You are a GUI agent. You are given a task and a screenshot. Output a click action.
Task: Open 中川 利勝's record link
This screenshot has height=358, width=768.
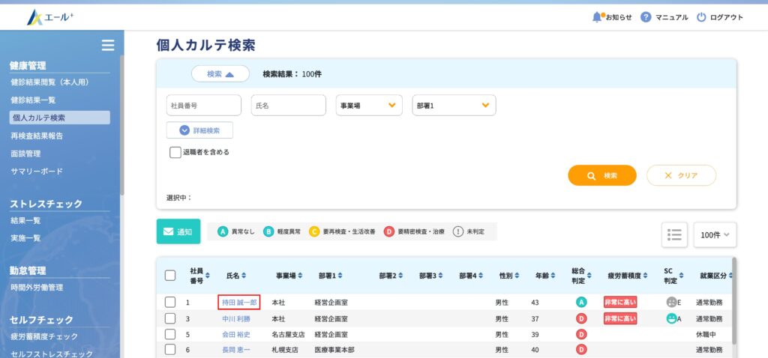click(236, 318)
